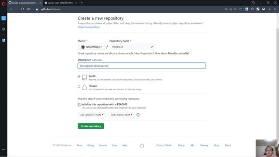
Task: Select the Private repository option
Action: point(79,86)
